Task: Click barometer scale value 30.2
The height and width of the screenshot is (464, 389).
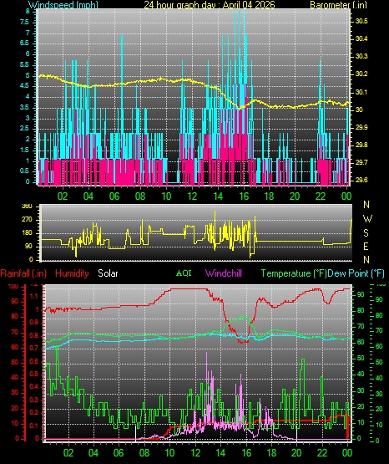Action: 361,74
